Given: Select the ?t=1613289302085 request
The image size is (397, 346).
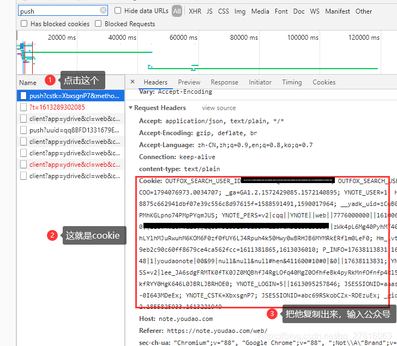Looking at the screenshot, I should (71, 107).
